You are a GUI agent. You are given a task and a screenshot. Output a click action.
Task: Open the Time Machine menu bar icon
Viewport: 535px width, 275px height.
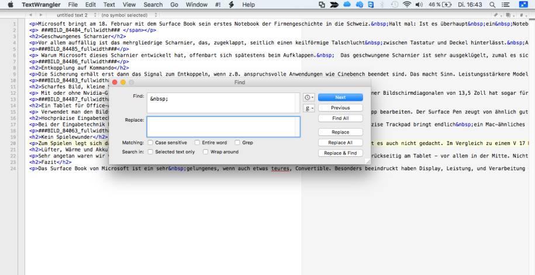tap(395, 5)
